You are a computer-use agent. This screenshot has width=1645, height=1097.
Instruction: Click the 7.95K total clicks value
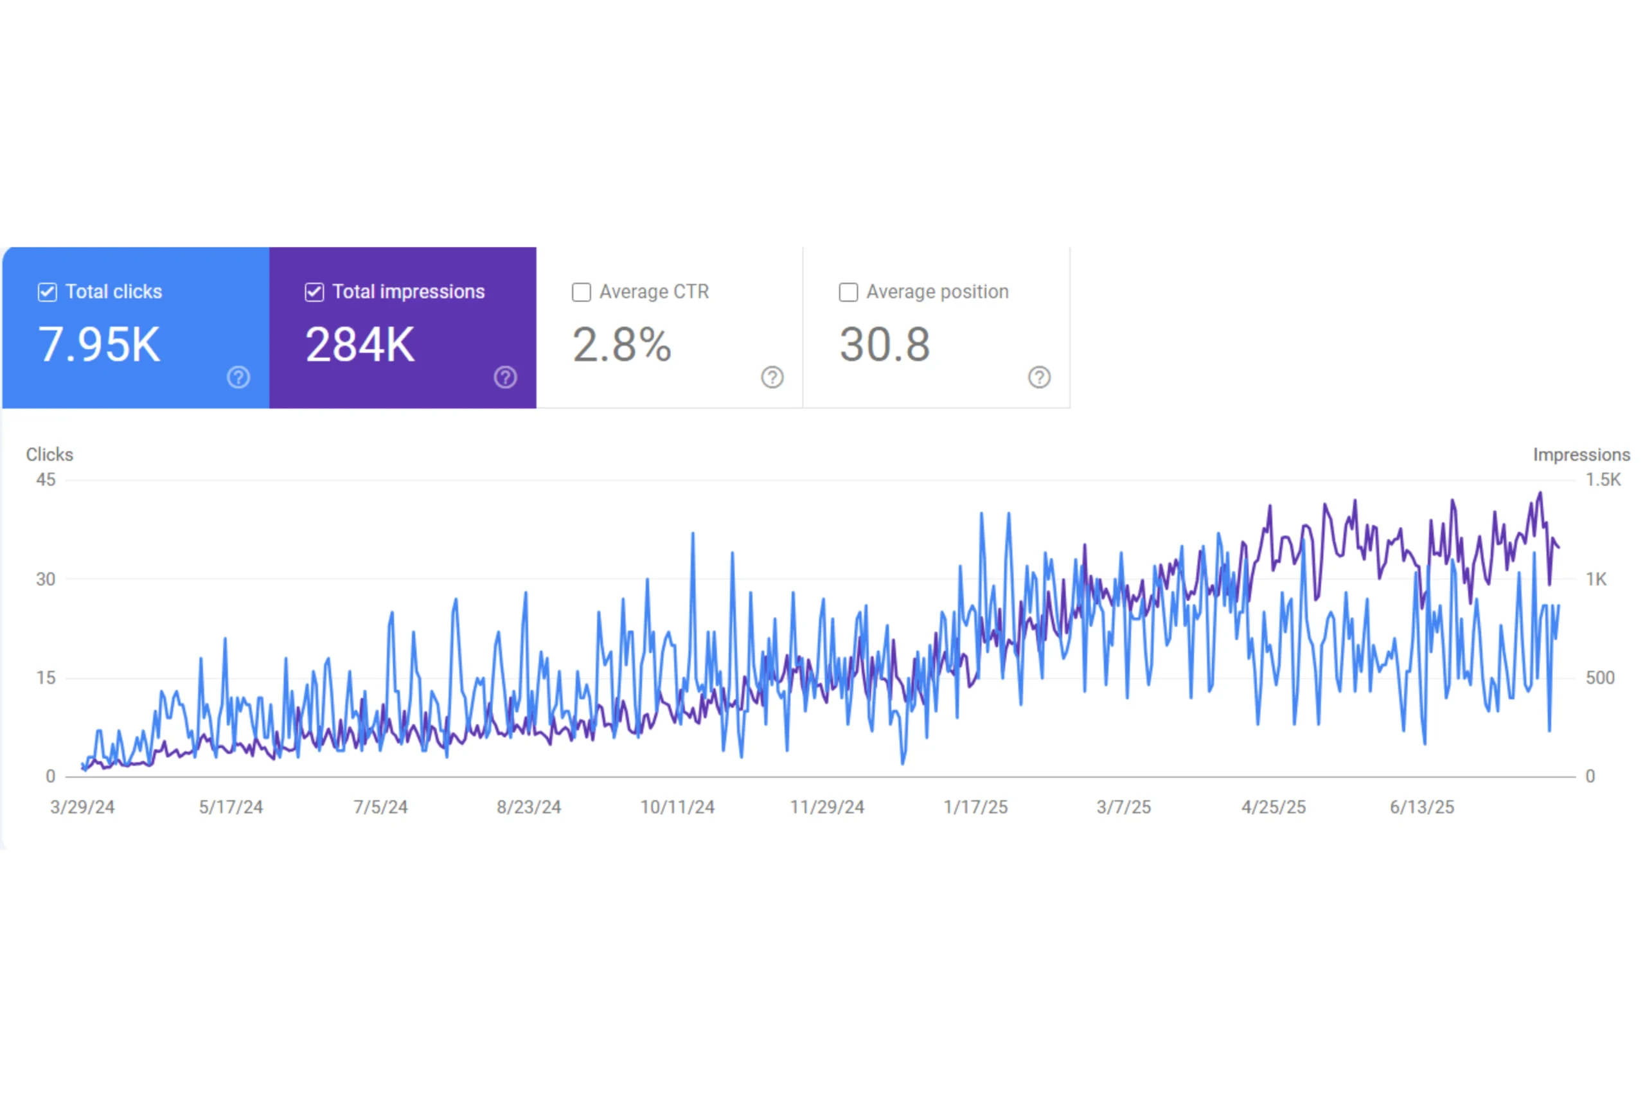coord(100,345)
